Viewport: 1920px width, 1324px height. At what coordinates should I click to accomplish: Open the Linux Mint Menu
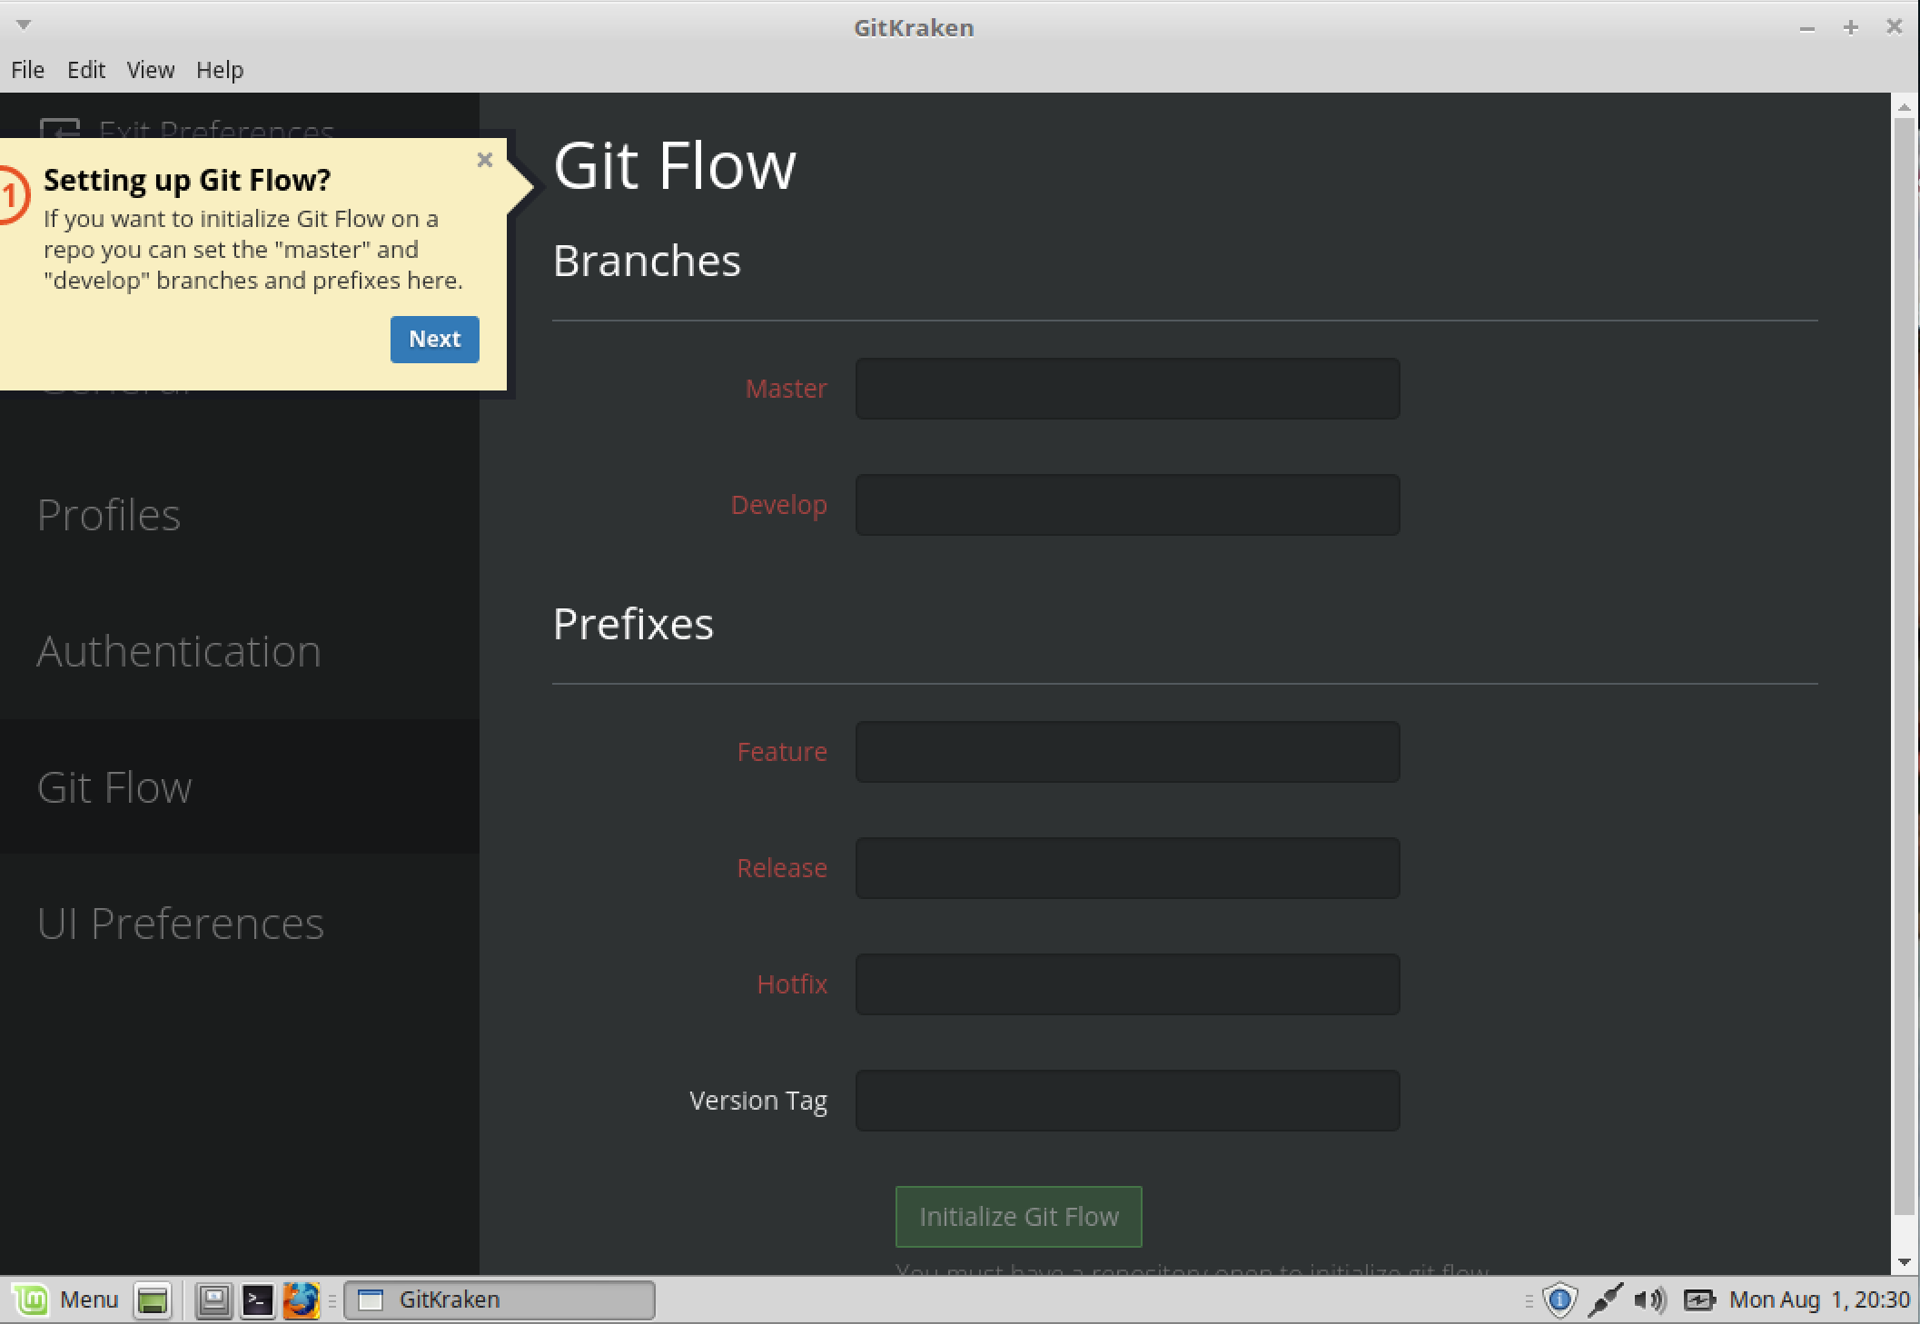point(67,1300)
